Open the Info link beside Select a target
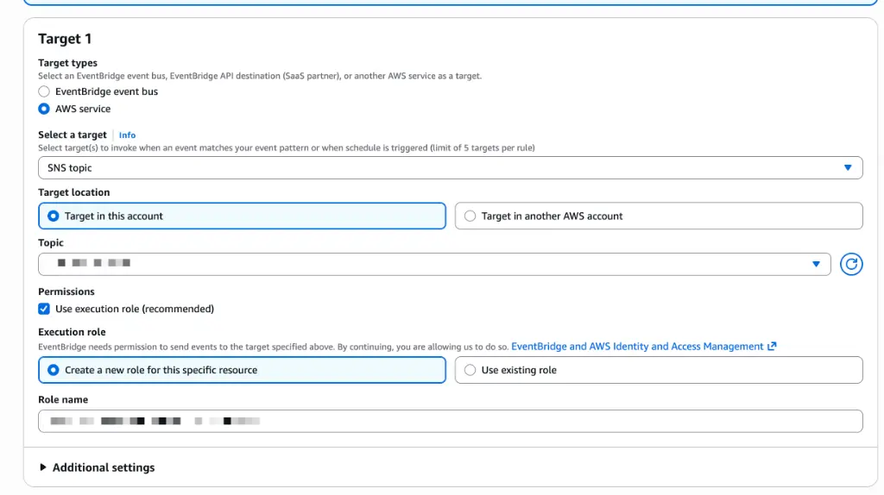 point(127,135)
